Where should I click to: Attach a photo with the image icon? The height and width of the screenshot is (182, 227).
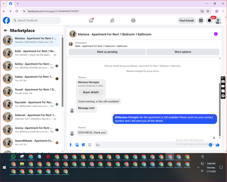coord(77,145)
